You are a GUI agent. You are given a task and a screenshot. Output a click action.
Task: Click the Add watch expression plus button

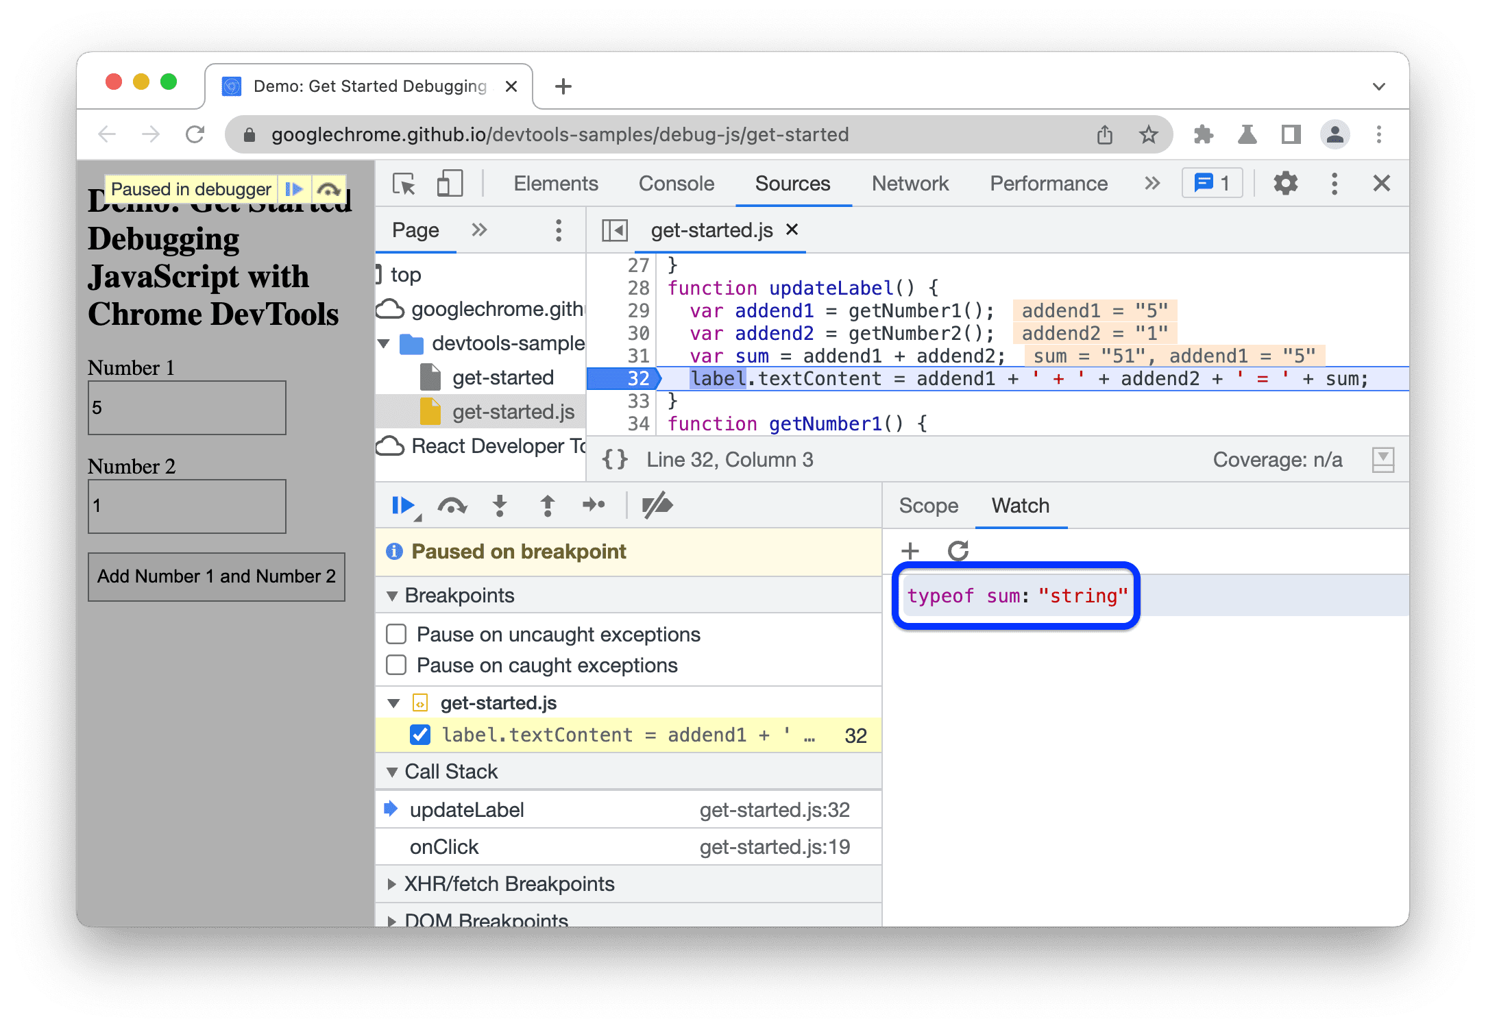click(x=911, y=550)
